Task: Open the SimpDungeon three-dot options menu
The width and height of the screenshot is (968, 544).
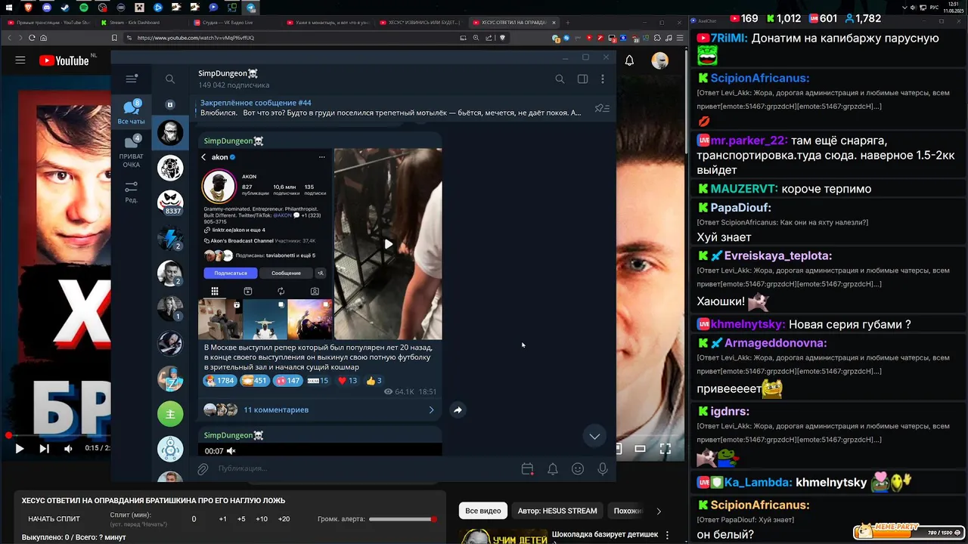Action: 603,79
